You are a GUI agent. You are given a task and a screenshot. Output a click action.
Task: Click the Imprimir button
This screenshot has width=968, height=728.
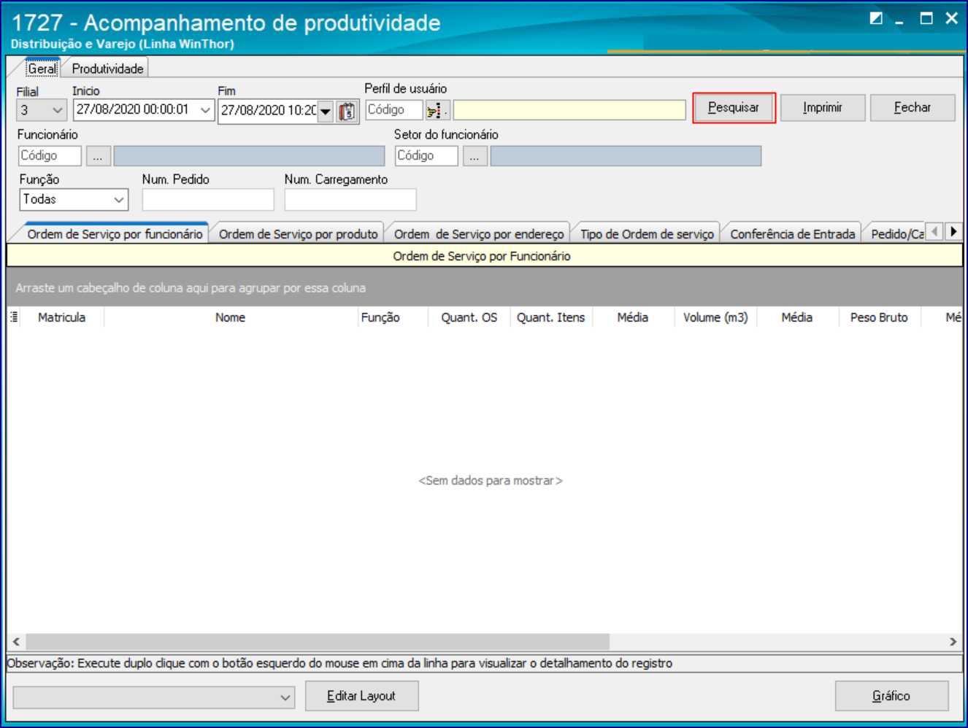[823, 108]
